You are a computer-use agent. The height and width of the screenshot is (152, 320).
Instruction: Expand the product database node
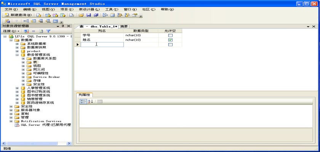(x=17, y=51)
